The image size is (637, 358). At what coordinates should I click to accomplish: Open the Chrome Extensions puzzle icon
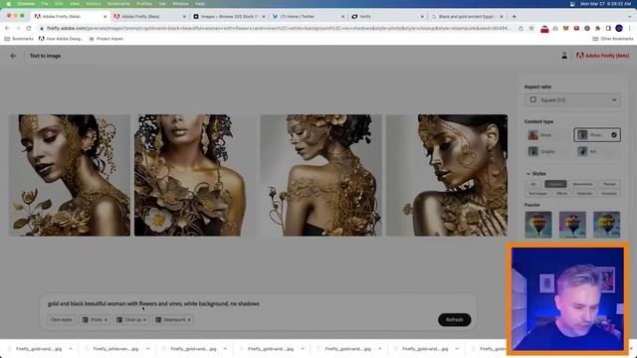[597, 29]
